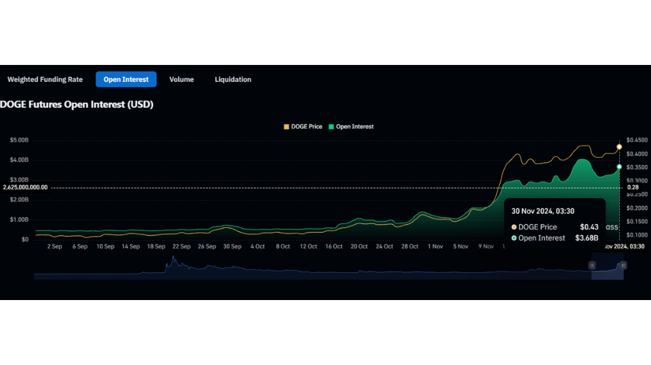The image size is (651, 365).
Task: Click the $4.00B left axis label
Action: (x=19, y=160)
